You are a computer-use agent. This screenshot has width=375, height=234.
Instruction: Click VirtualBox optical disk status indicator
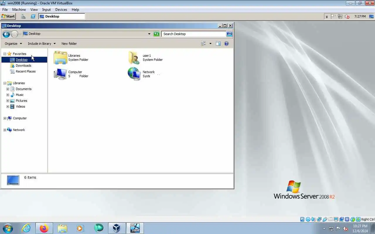coord(308,219)
